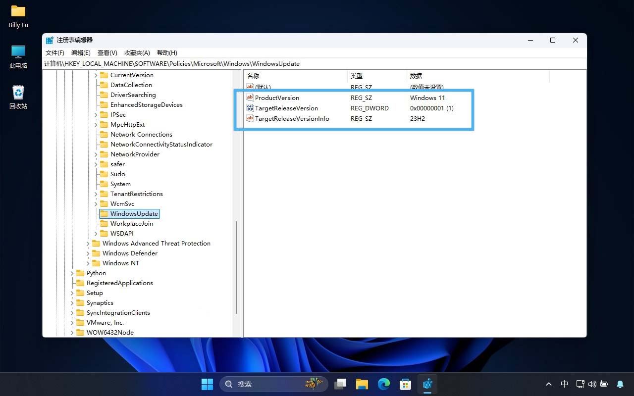Open the 文件(F) menu
Screen dimensions: 634x396
(x=55, y=53)
